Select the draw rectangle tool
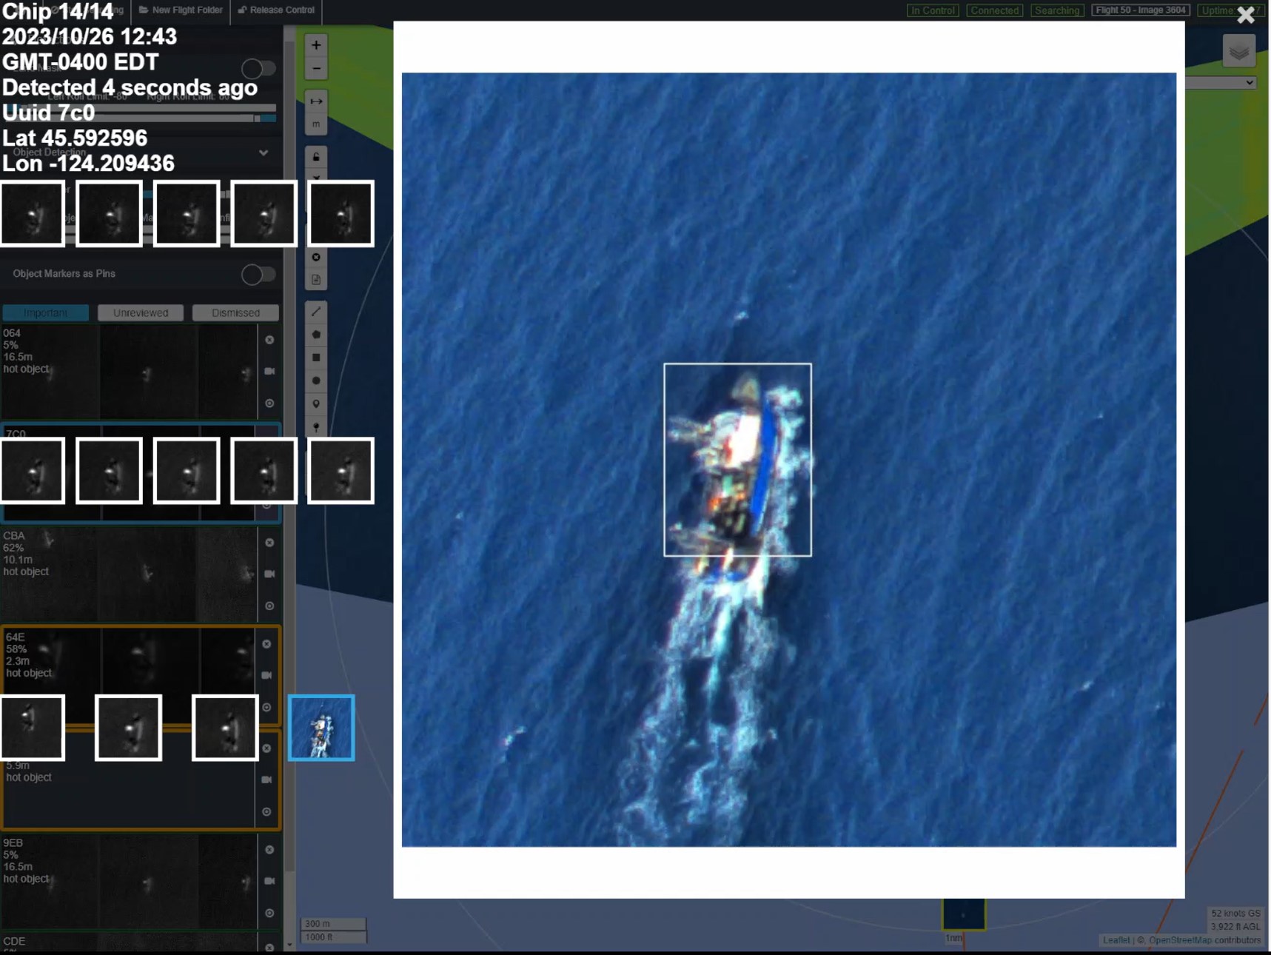Image resolution: width=1271 pixels, height=955 pixels. (x=316, y=358)
